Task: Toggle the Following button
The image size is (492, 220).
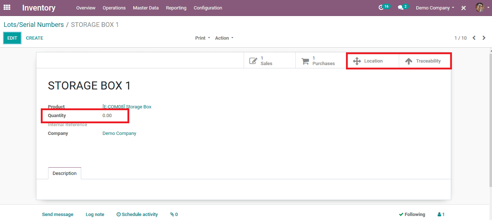Action: (412, 215)
